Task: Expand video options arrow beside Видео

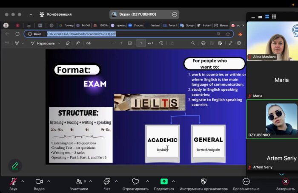Action: coord(49,181)
